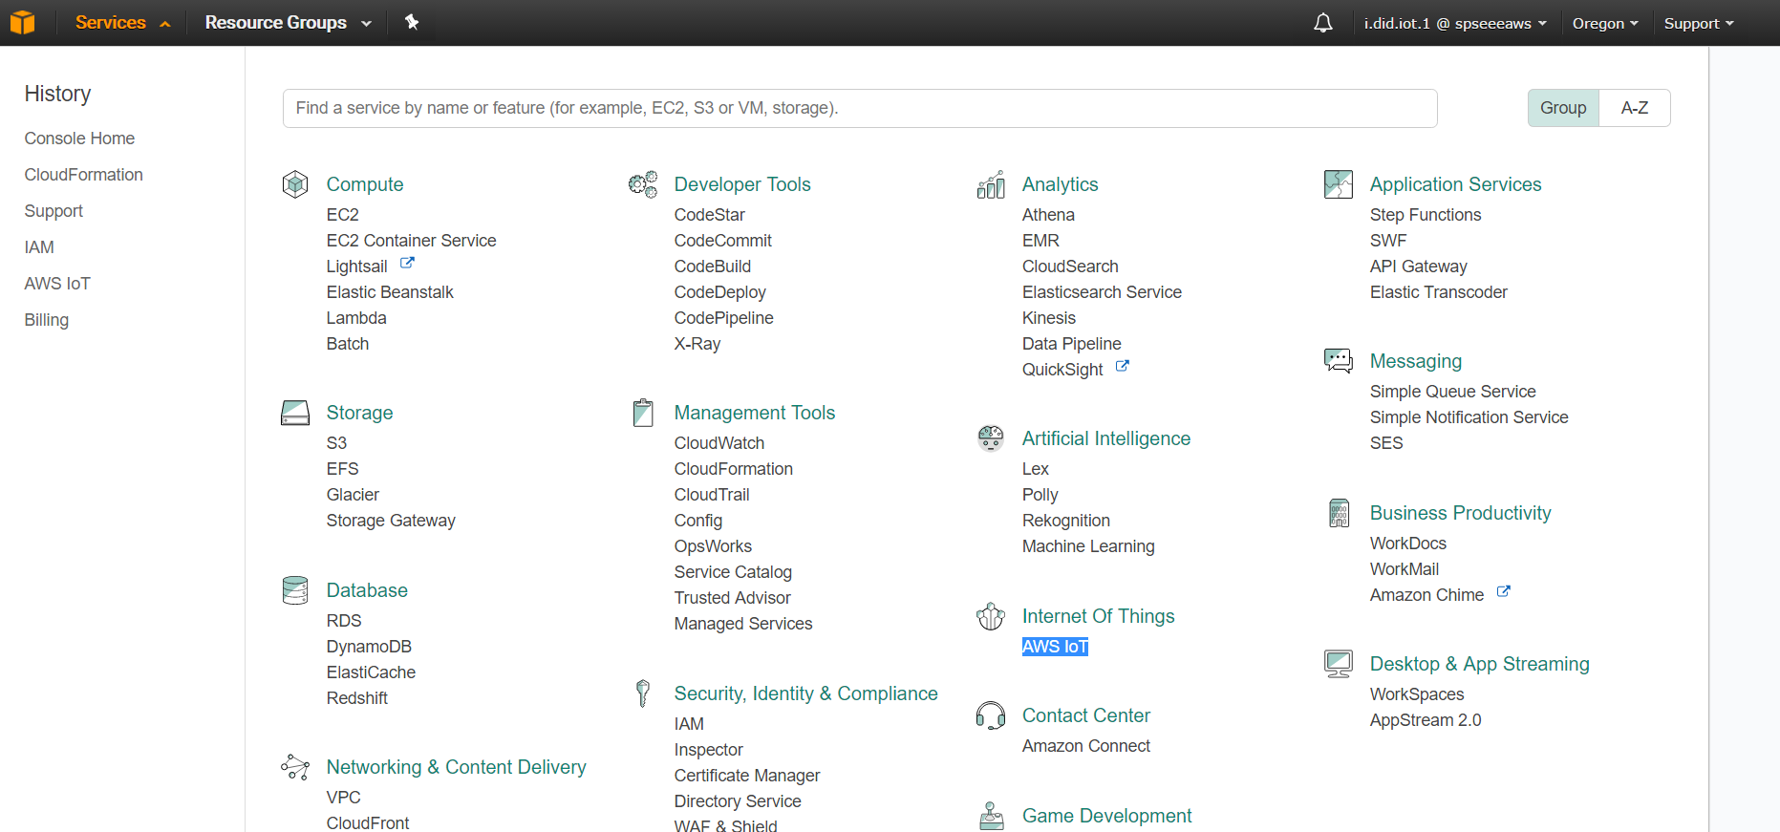This screenshot has width=1780, height=832.
Task: Click the Analytics chart icon
Action: pos(991,184)
